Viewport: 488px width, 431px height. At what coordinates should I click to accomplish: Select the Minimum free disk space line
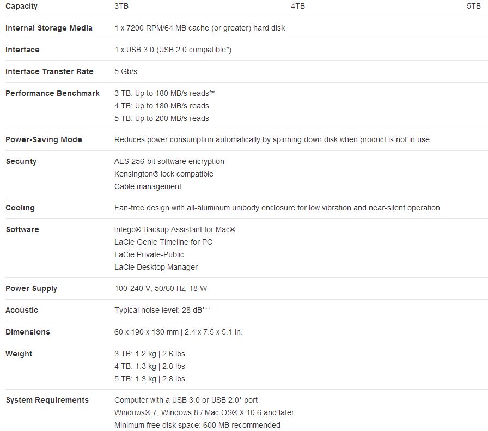coord(197,425)
